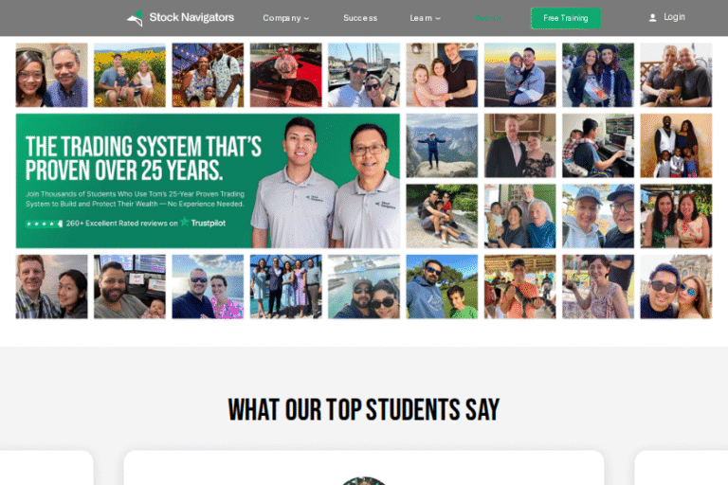Open the cruise ship selfie photo
This screenshot has height=485, width=728.
pos(364,286)
